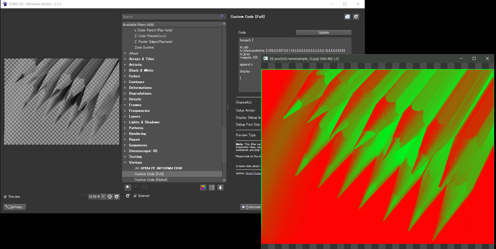Click the Stereoscopic 3D category label
Viewport: 496px width, 249px height.
click(143, 151)
